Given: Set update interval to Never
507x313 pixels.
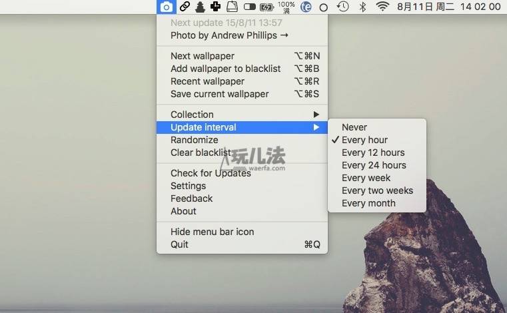Looking at the screenshot, I should click(x=377, y=127).
